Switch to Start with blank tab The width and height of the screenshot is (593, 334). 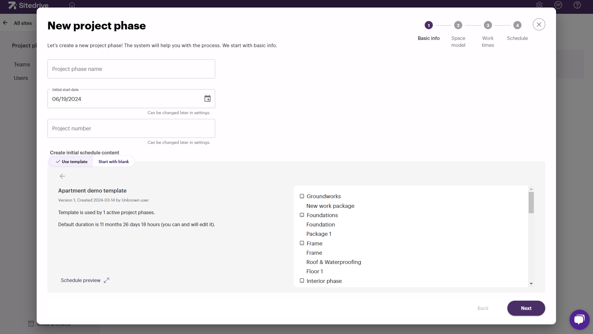[113, 161]
